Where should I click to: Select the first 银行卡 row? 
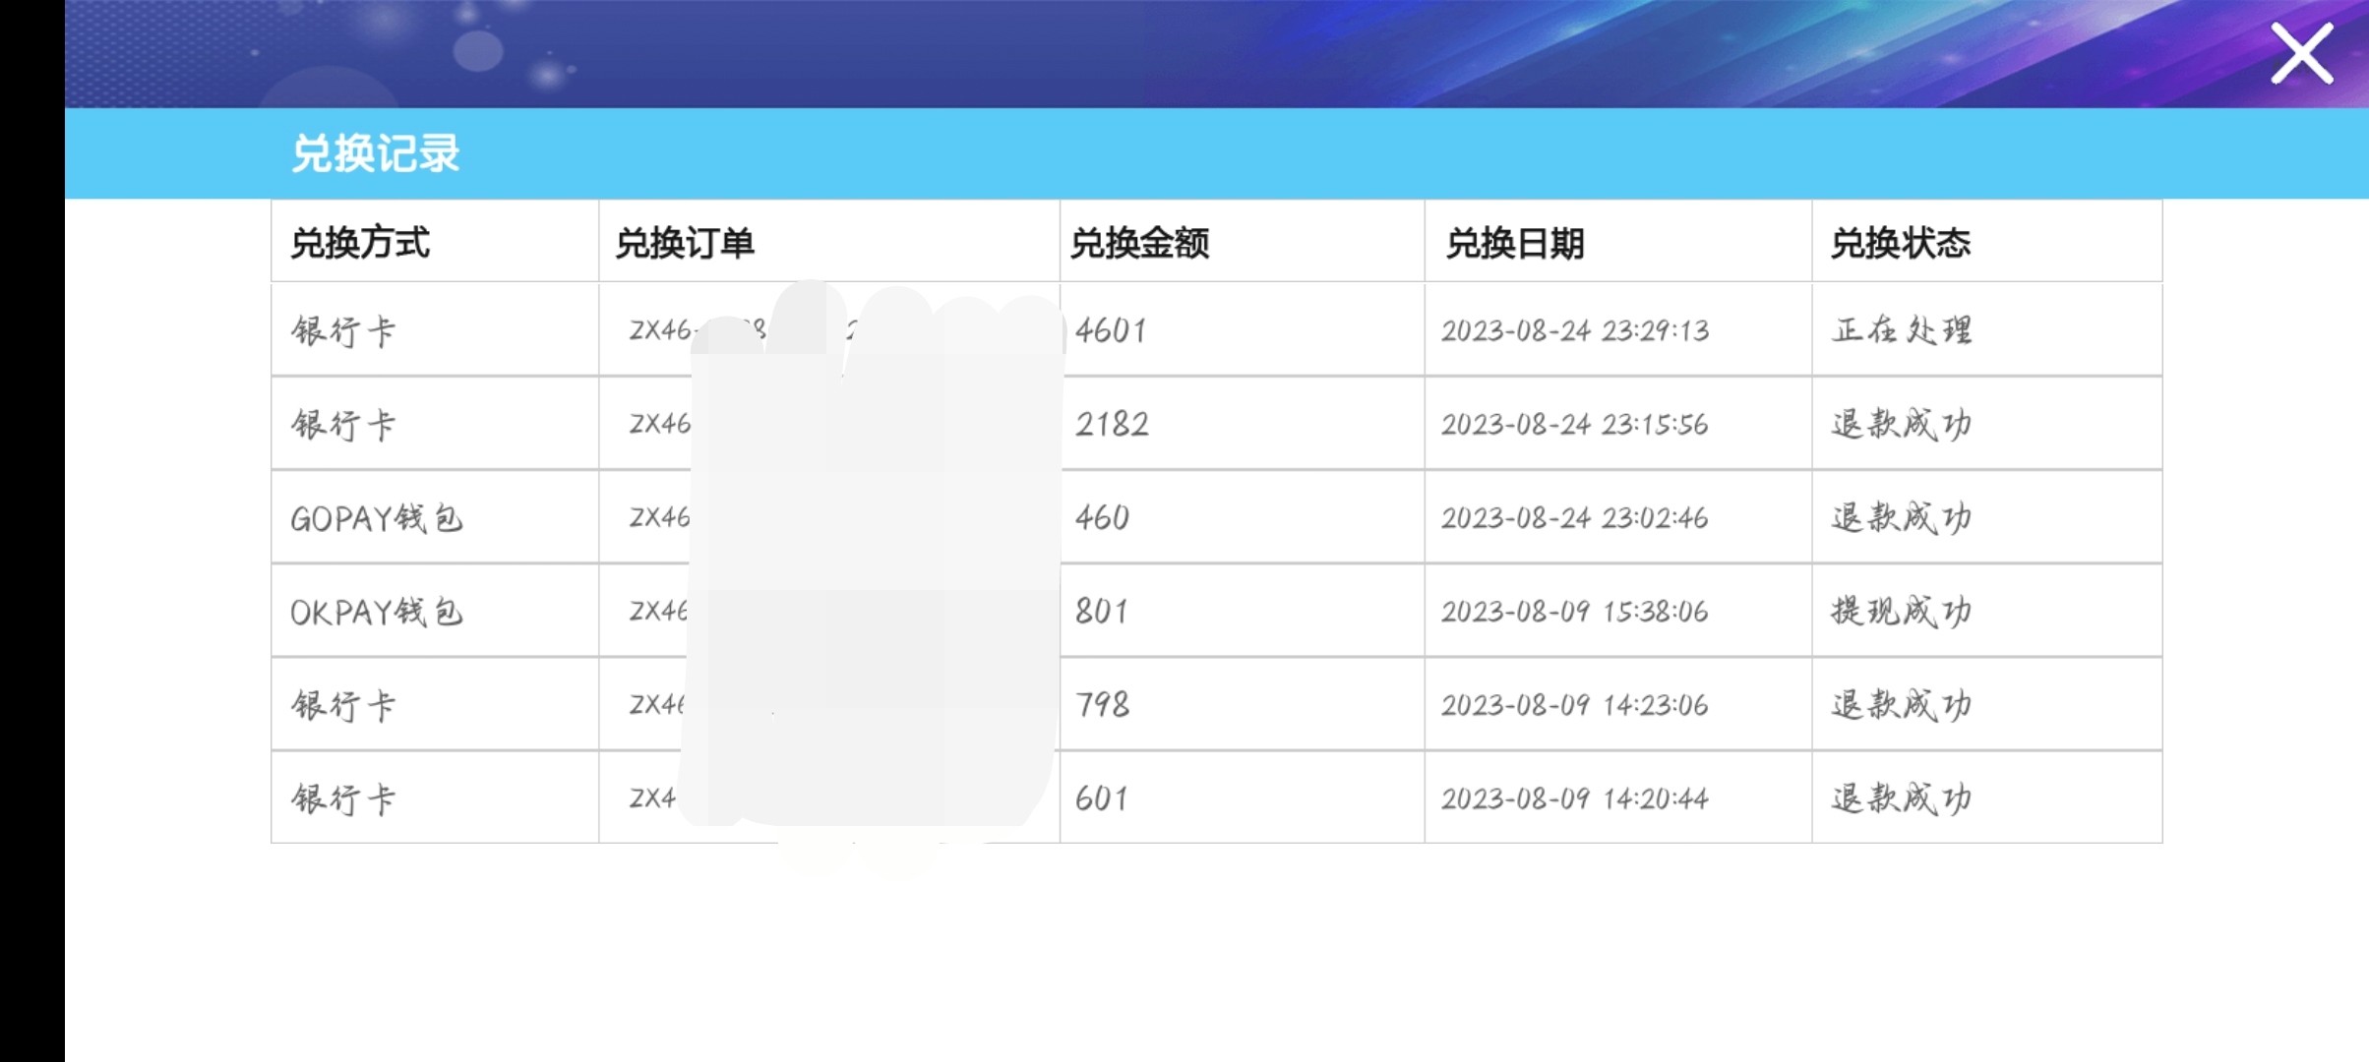[344, 330]
